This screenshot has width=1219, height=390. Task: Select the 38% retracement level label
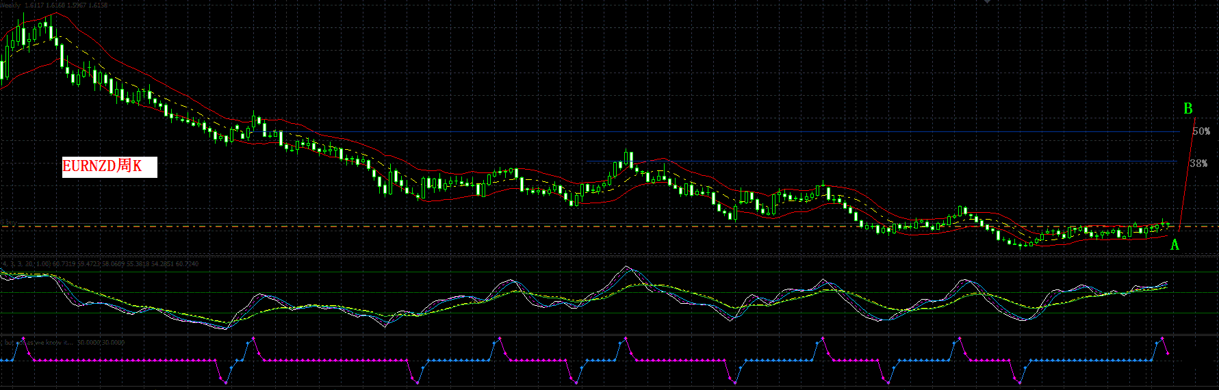1198,163
